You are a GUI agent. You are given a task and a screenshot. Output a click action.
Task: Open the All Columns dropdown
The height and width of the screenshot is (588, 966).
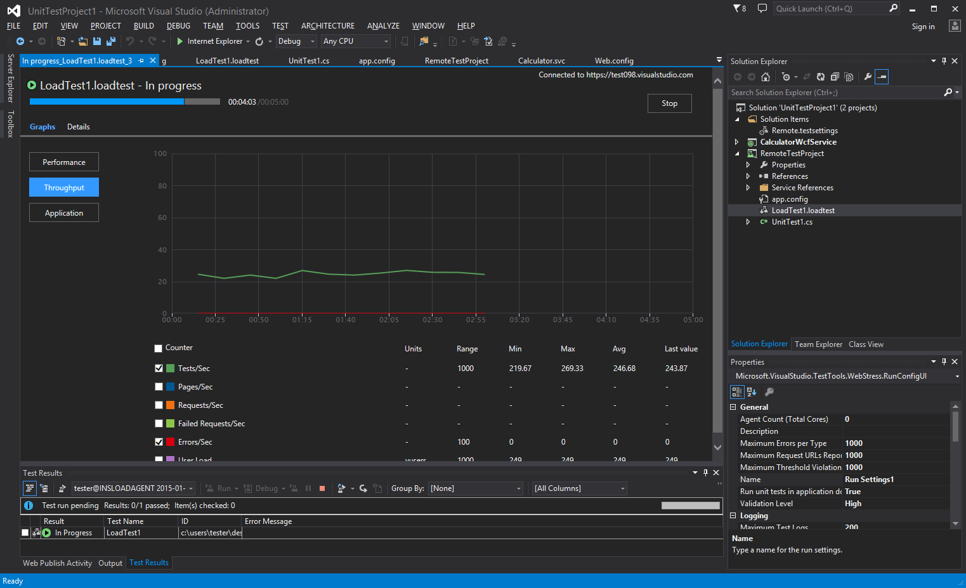point(580,488)
